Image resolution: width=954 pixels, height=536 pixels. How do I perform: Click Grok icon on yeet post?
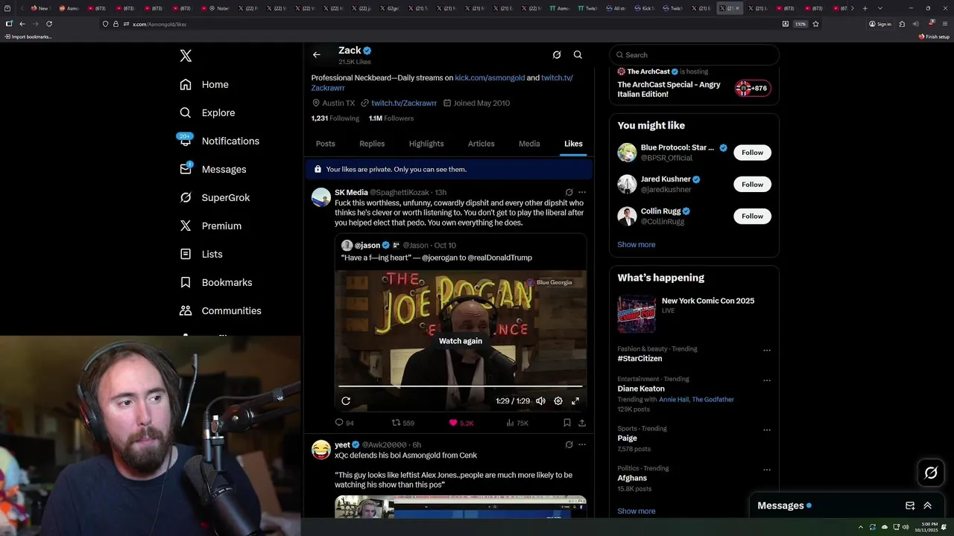[x=569, y=445]
